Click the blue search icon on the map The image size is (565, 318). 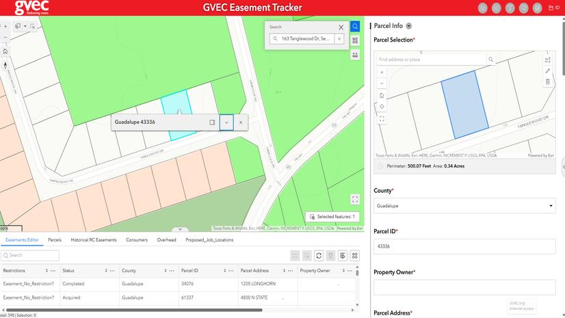pyautogui.click(x=355, y=26)
